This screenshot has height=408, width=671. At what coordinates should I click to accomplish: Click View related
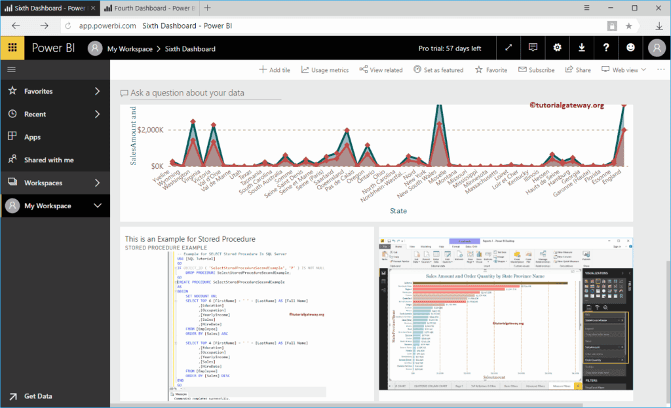point(381,69)
